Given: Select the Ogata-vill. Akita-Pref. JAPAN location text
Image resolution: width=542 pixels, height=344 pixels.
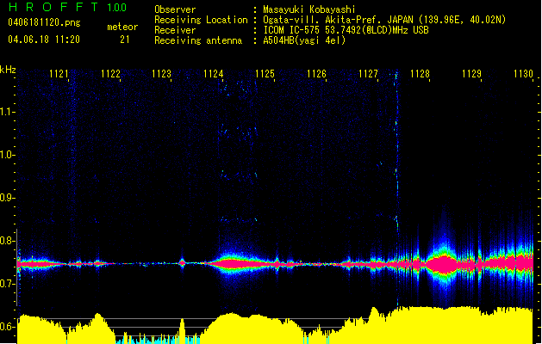Looking at the screenshot, I should tap(384, 20).
